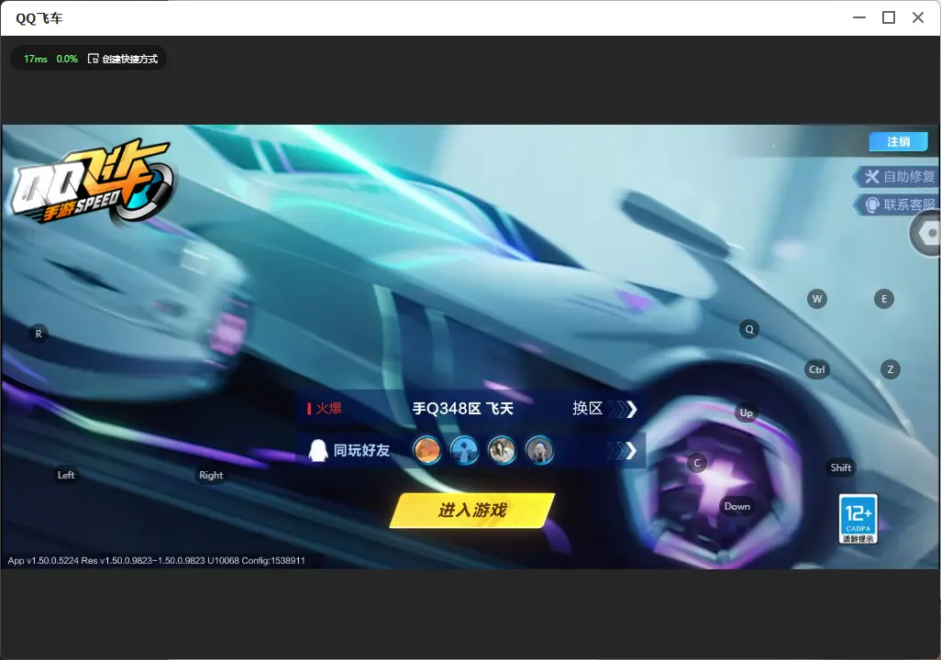Image resolution: width=941 pixels, height=660 pixels.
Task: Click 换区 to switch server
Action: pyautogui.click(x=604, y=409)
